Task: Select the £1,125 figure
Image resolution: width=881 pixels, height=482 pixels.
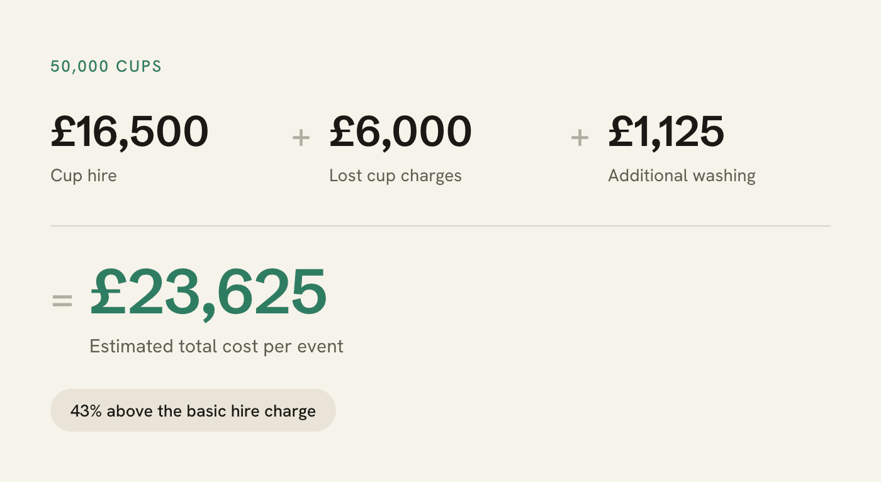Action: [x=666, y=132]
